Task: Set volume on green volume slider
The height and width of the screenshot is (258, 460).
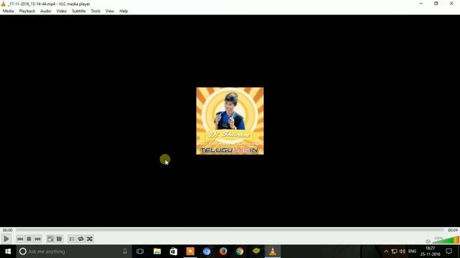Action: pos(446,240)
